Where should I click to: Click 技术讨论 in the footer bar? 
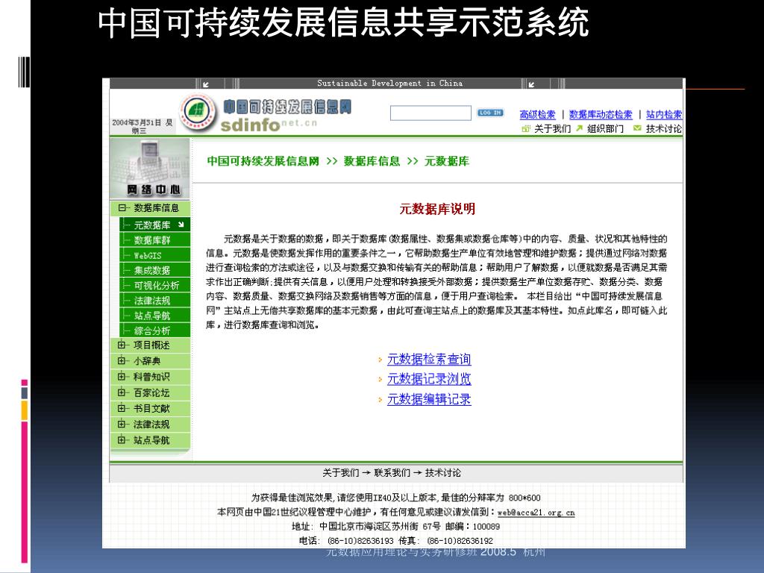443,472
